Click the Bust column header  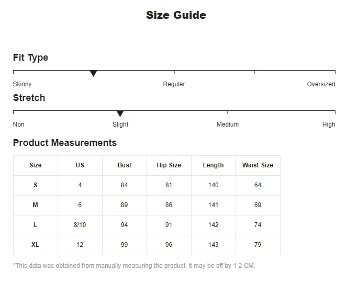[x=125, y=165]
